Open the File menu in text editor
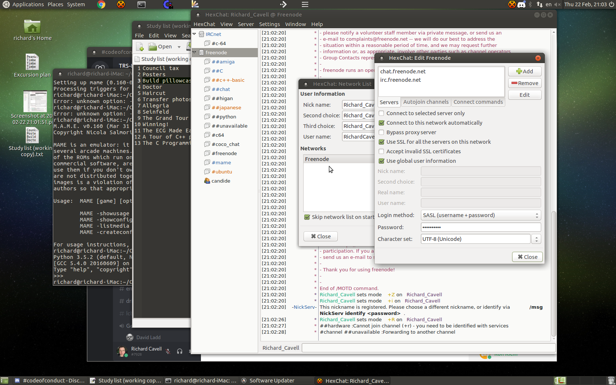This screenshot has width=616, height=385. [x=139, y=36]
